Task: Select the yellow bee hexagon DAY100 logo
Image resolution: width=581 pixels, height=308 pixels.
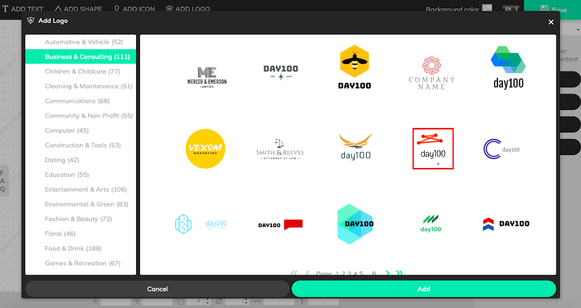Action: (355, 67)
